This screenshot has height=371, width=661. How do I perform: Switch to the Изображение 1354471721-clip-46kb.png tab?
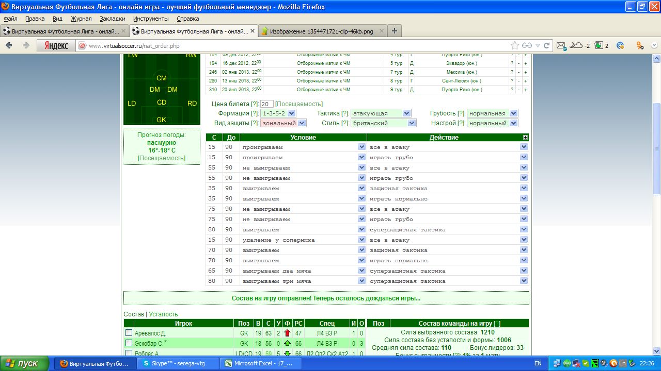click(322, 31)
